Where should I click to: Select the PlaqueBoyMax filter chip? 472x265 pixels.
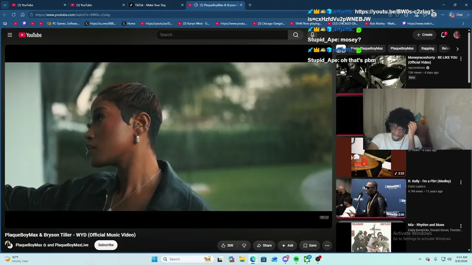[402, 49]
